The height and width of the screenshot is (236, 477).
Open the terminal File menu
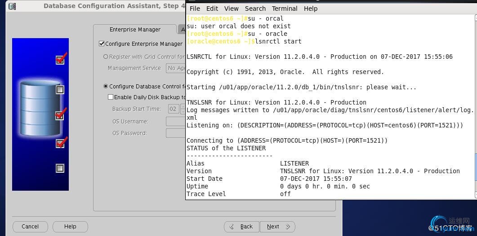pyautogui.click(x=195, y=9)
